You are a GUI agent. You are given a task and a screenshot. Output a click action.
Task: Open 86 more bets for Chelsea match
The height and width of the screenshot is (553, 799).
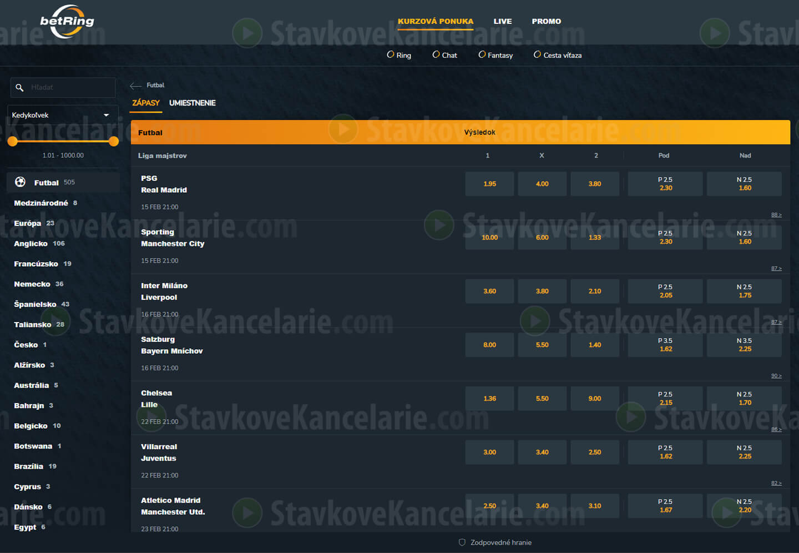coord(776,429)
